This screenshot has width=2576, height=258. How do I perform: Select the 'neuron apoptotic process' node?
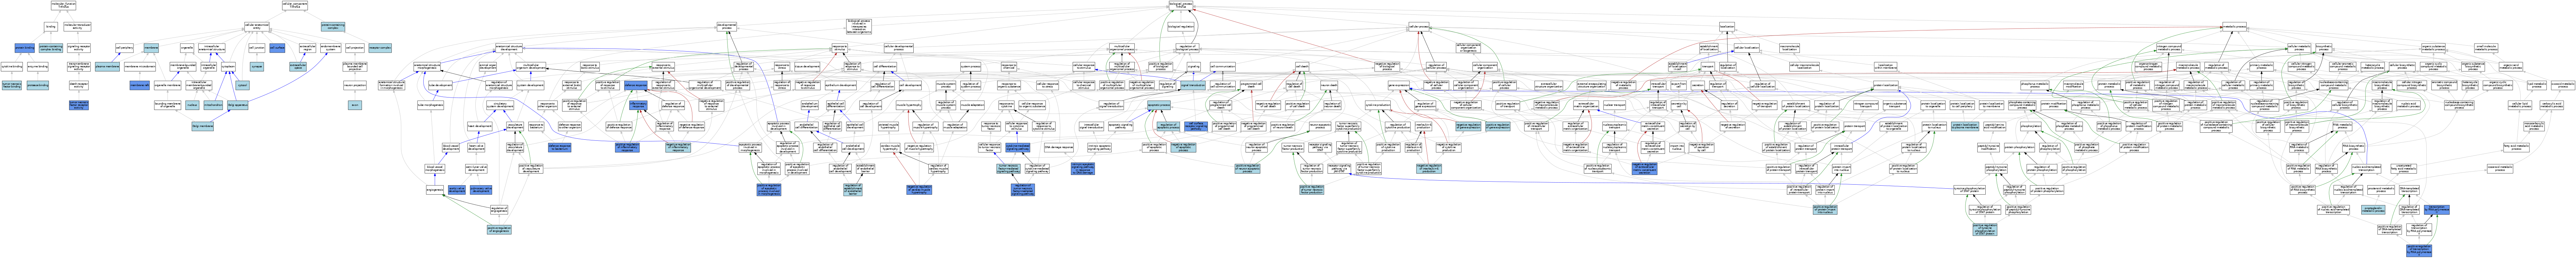(x=1320, y=126)
